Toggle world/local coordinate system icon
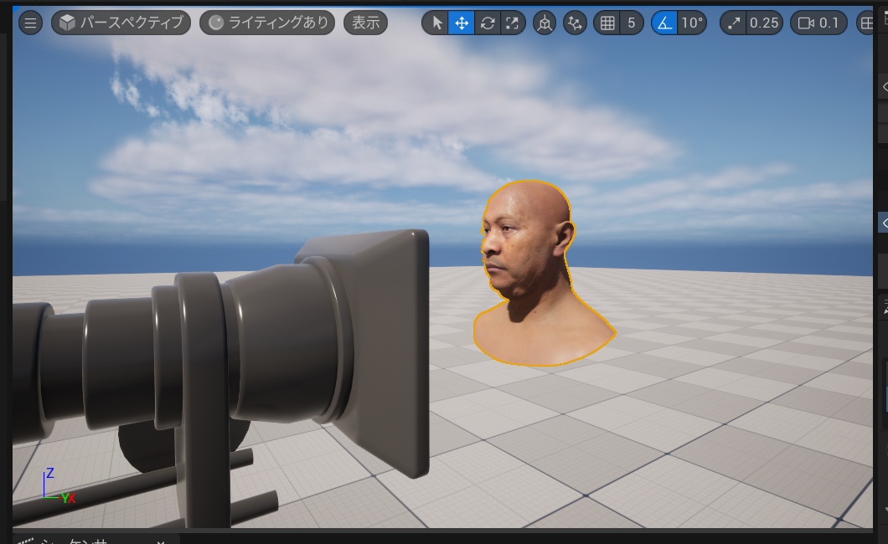This screenshot has width=888, height=544. coord(545,23)
